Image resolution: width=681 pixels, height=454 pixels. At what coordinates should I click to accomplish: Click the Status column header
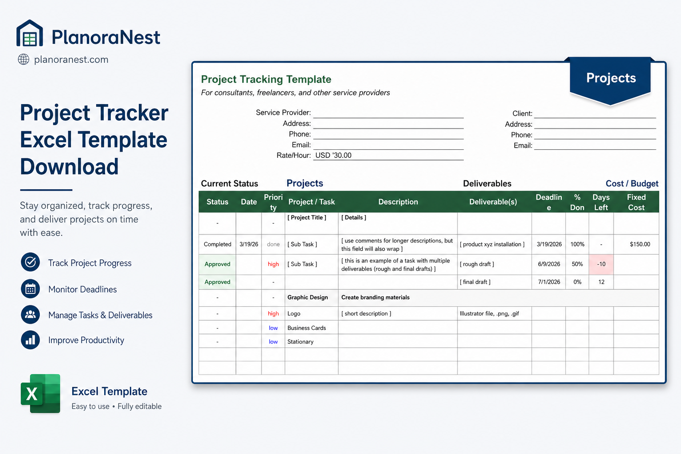tap(217, 202)
